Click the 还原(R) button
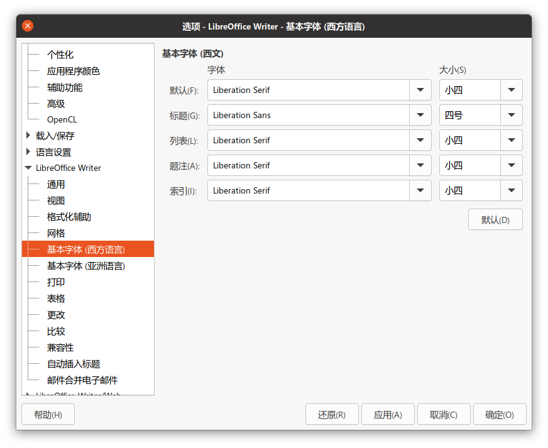Viewport: 548px width, 448px height. tap(332, 415)
